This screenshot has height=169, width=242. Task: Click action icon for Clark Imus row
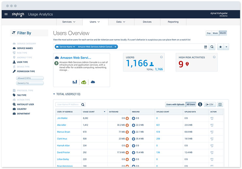click(x=212, y=139)
